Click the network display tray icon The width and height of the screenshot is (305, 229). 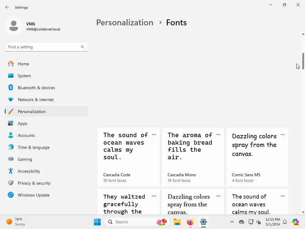[x=251, y=222]
